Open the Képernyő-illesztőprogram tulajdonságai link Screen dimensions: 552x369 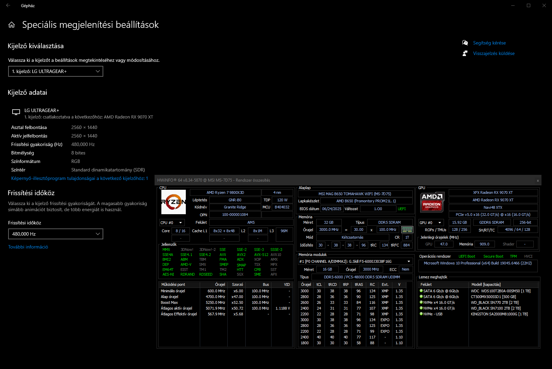pyautogui.click(x=79, y=178)
